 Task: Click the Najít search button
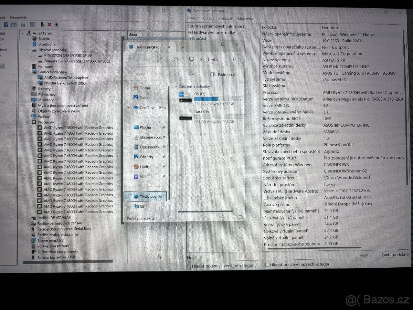click(x=364, y=255)
